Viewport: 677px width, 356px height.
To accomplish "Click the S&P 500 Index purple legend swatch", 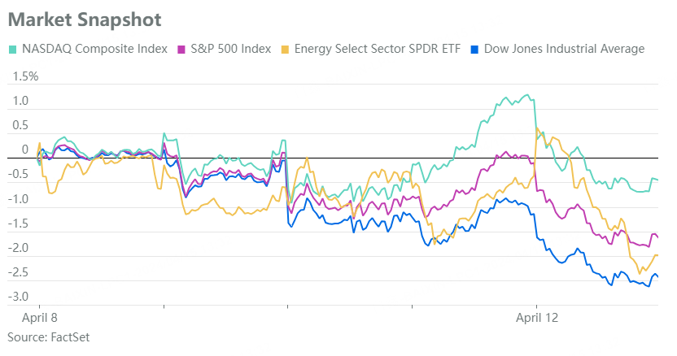I will click(x=182, y=49).
